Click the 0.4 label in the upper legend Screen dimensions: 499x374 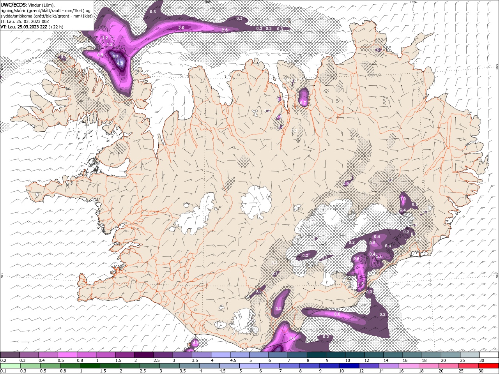[x=41, y=360]
